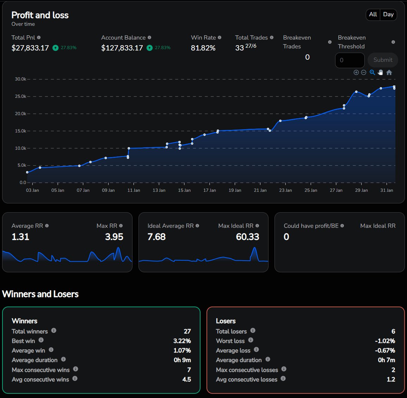
Task: Open info icon next to Avg consecutive wins
Action: [x=75, y=379]
